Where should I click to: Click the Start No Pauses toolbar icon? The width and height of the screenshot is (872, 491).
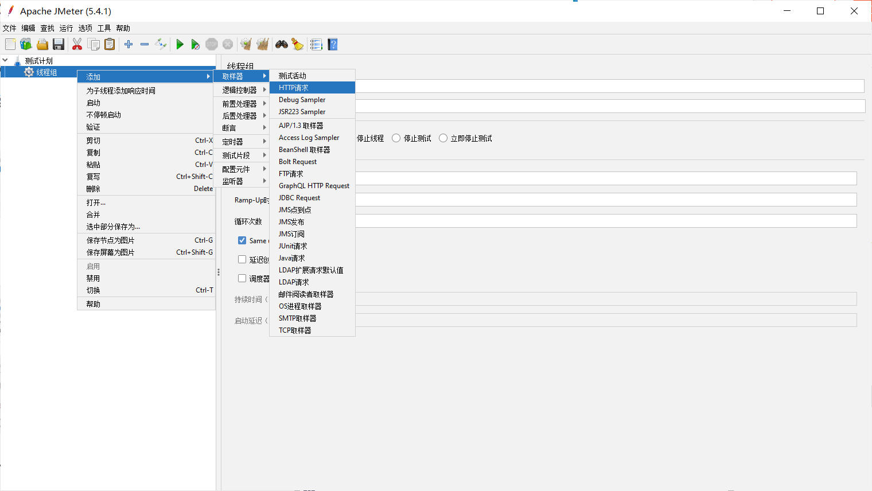point(196,44)
